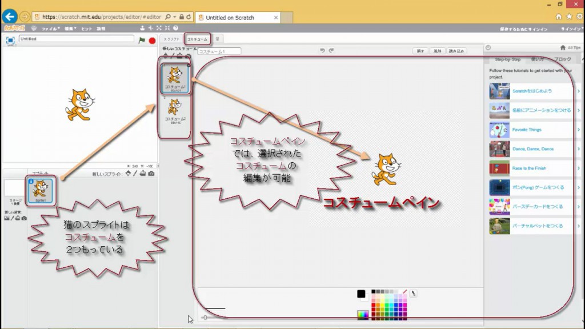
Task: Edit the project title field "Untitled"
Action: click(77, 39)
